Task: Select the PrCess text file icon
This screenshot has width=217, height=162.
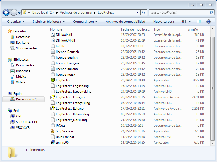Action: pyautogui.click(x=53, y=126)
